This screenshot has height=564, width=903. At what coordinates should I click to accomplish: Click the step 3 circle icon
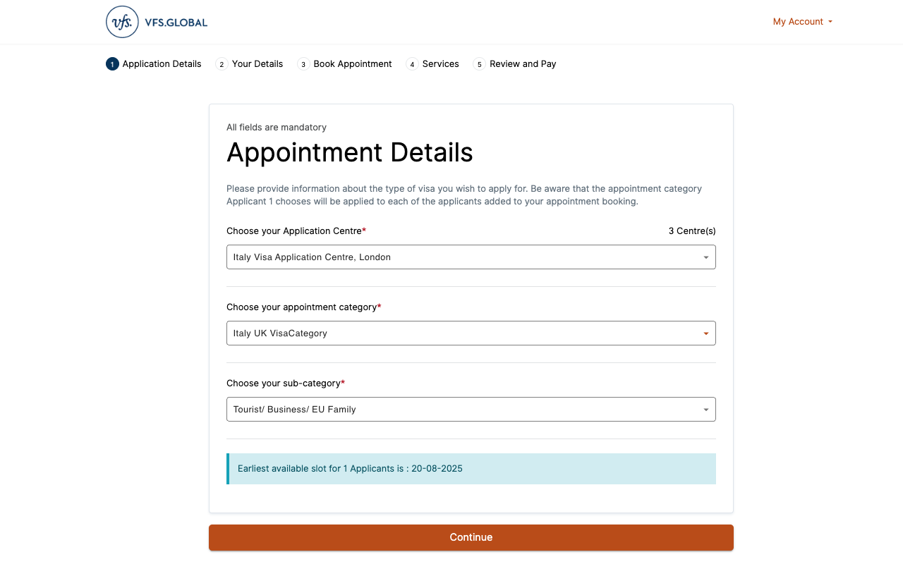point(303,63)
